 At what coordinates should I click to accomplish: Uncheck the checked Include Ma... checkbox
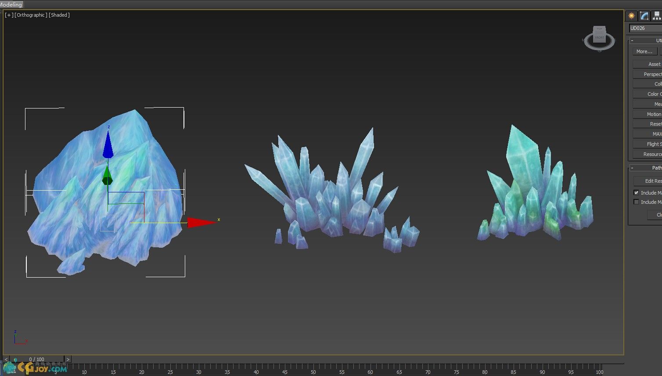point(636,192)
